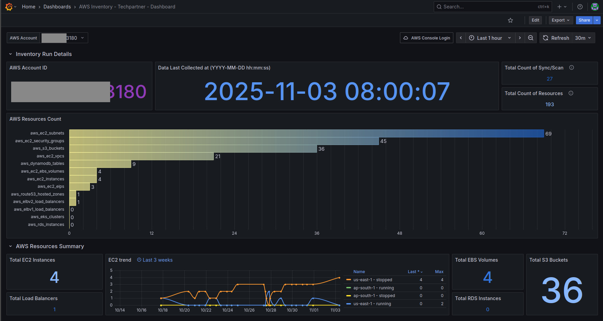
Task: Open the AWS Console Login link
Action: point(426,38)
